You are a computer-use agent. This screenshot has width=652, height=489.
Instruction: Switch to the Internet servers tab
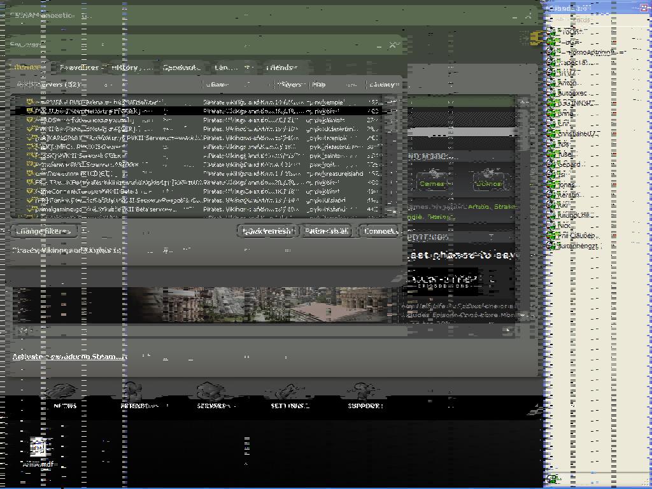(x=26, y=67)
